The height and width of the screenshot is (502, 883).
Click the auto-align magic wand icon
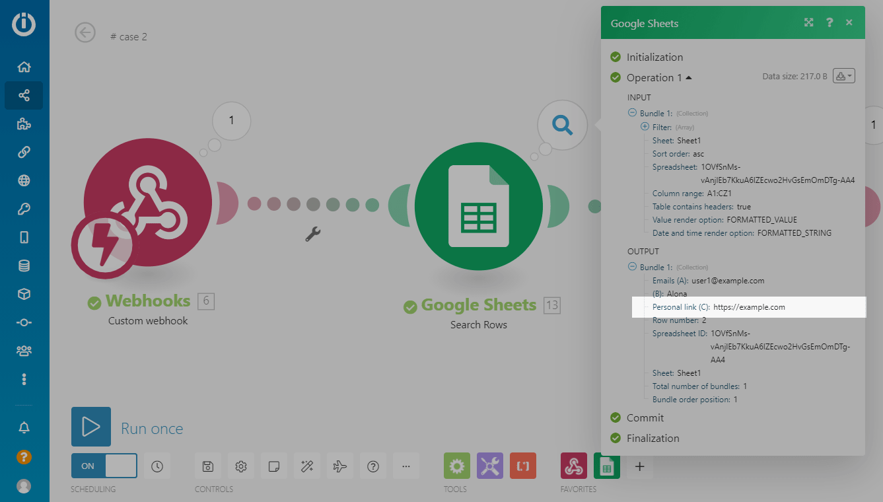click(x=307, y=466)
